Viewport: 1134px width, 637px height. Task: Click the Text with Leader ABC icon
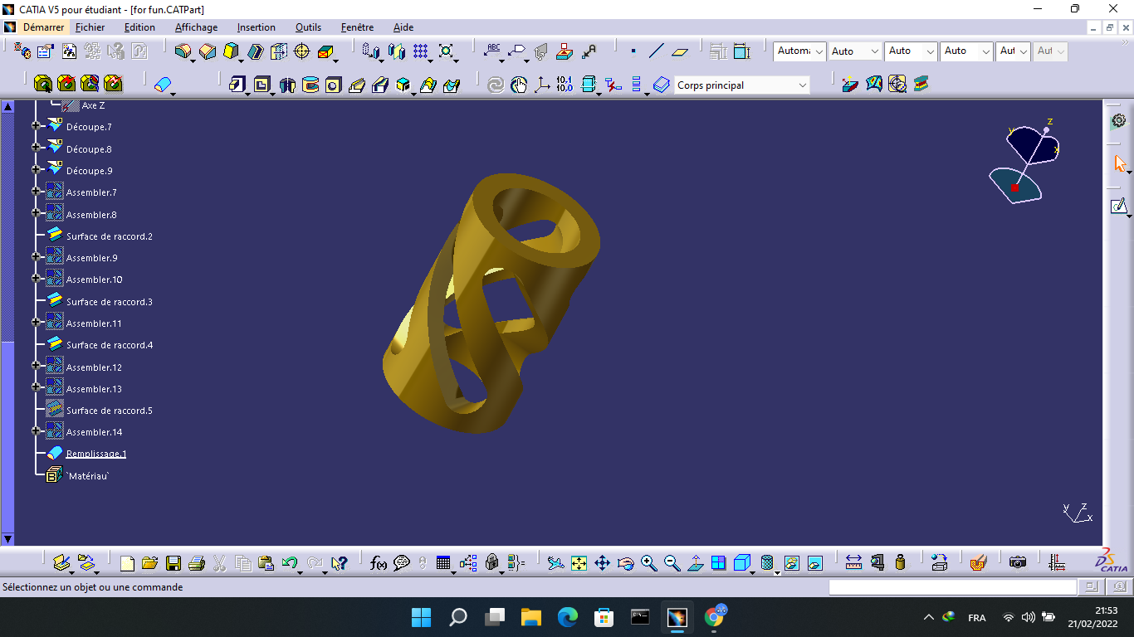pyautogui.click(x=493, y=51)
